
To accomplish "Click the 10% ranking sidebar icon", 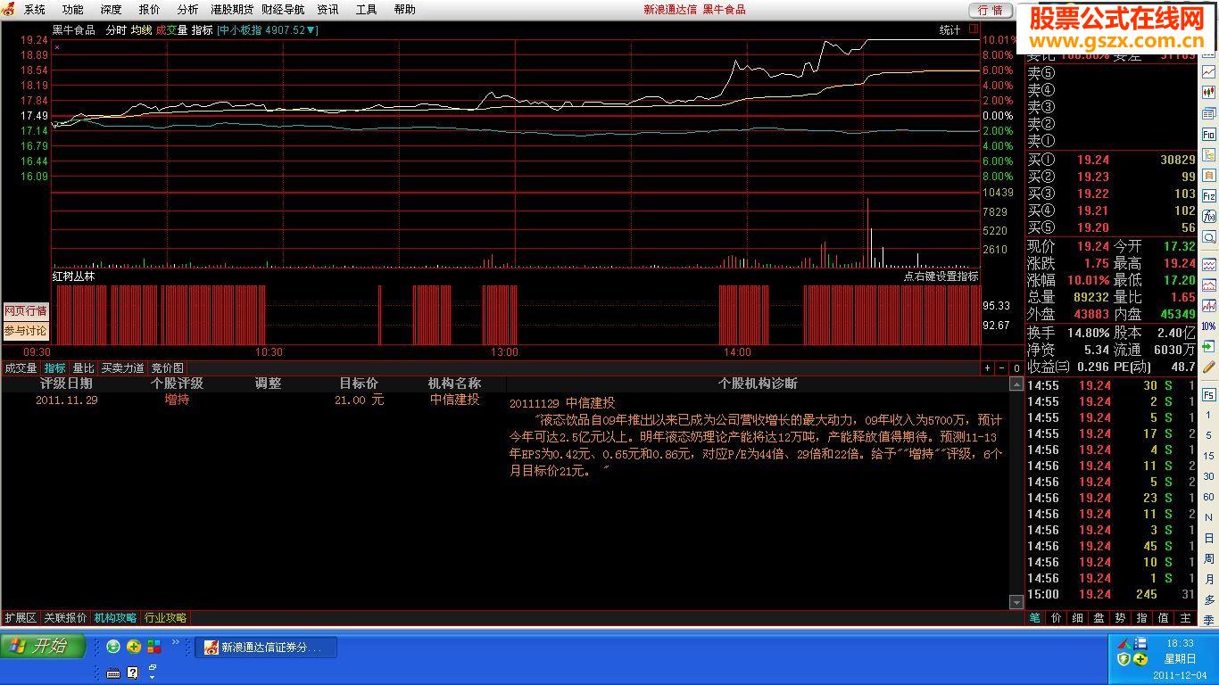I will pyautogui.click(x=1209, y=326).
